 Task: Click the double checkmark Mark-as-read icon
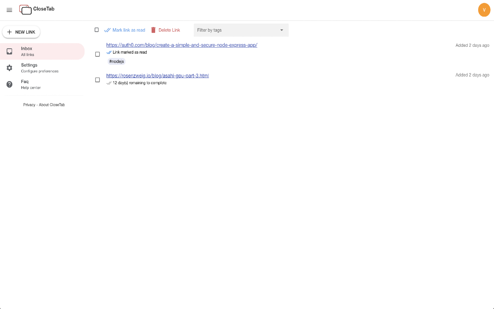pos(107,30)
